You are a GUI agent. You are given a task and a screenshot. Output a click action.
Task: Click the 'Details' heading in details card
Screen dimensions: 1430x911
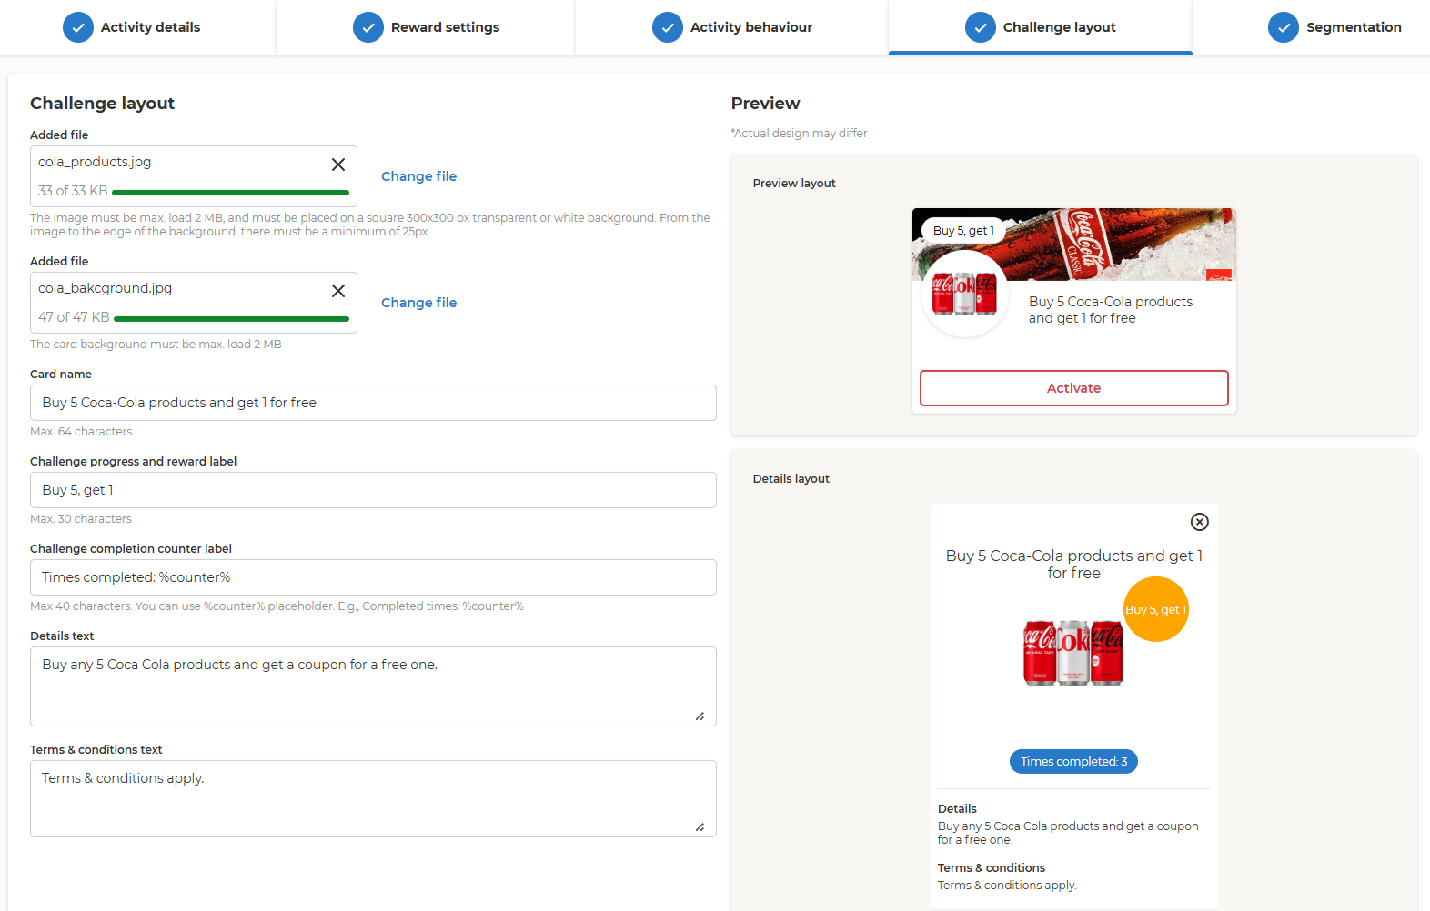(957, 809)
